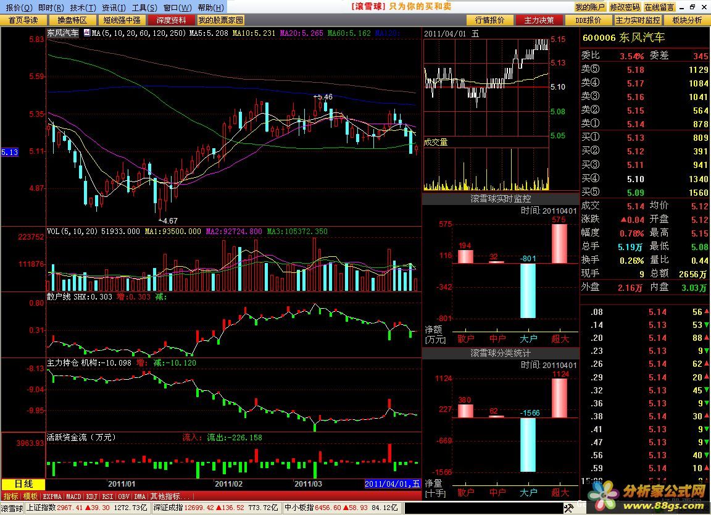This screenshot has width=711, height=515.
Task: Click the tools hammer icon in status bar
Action: coord(568,508)
